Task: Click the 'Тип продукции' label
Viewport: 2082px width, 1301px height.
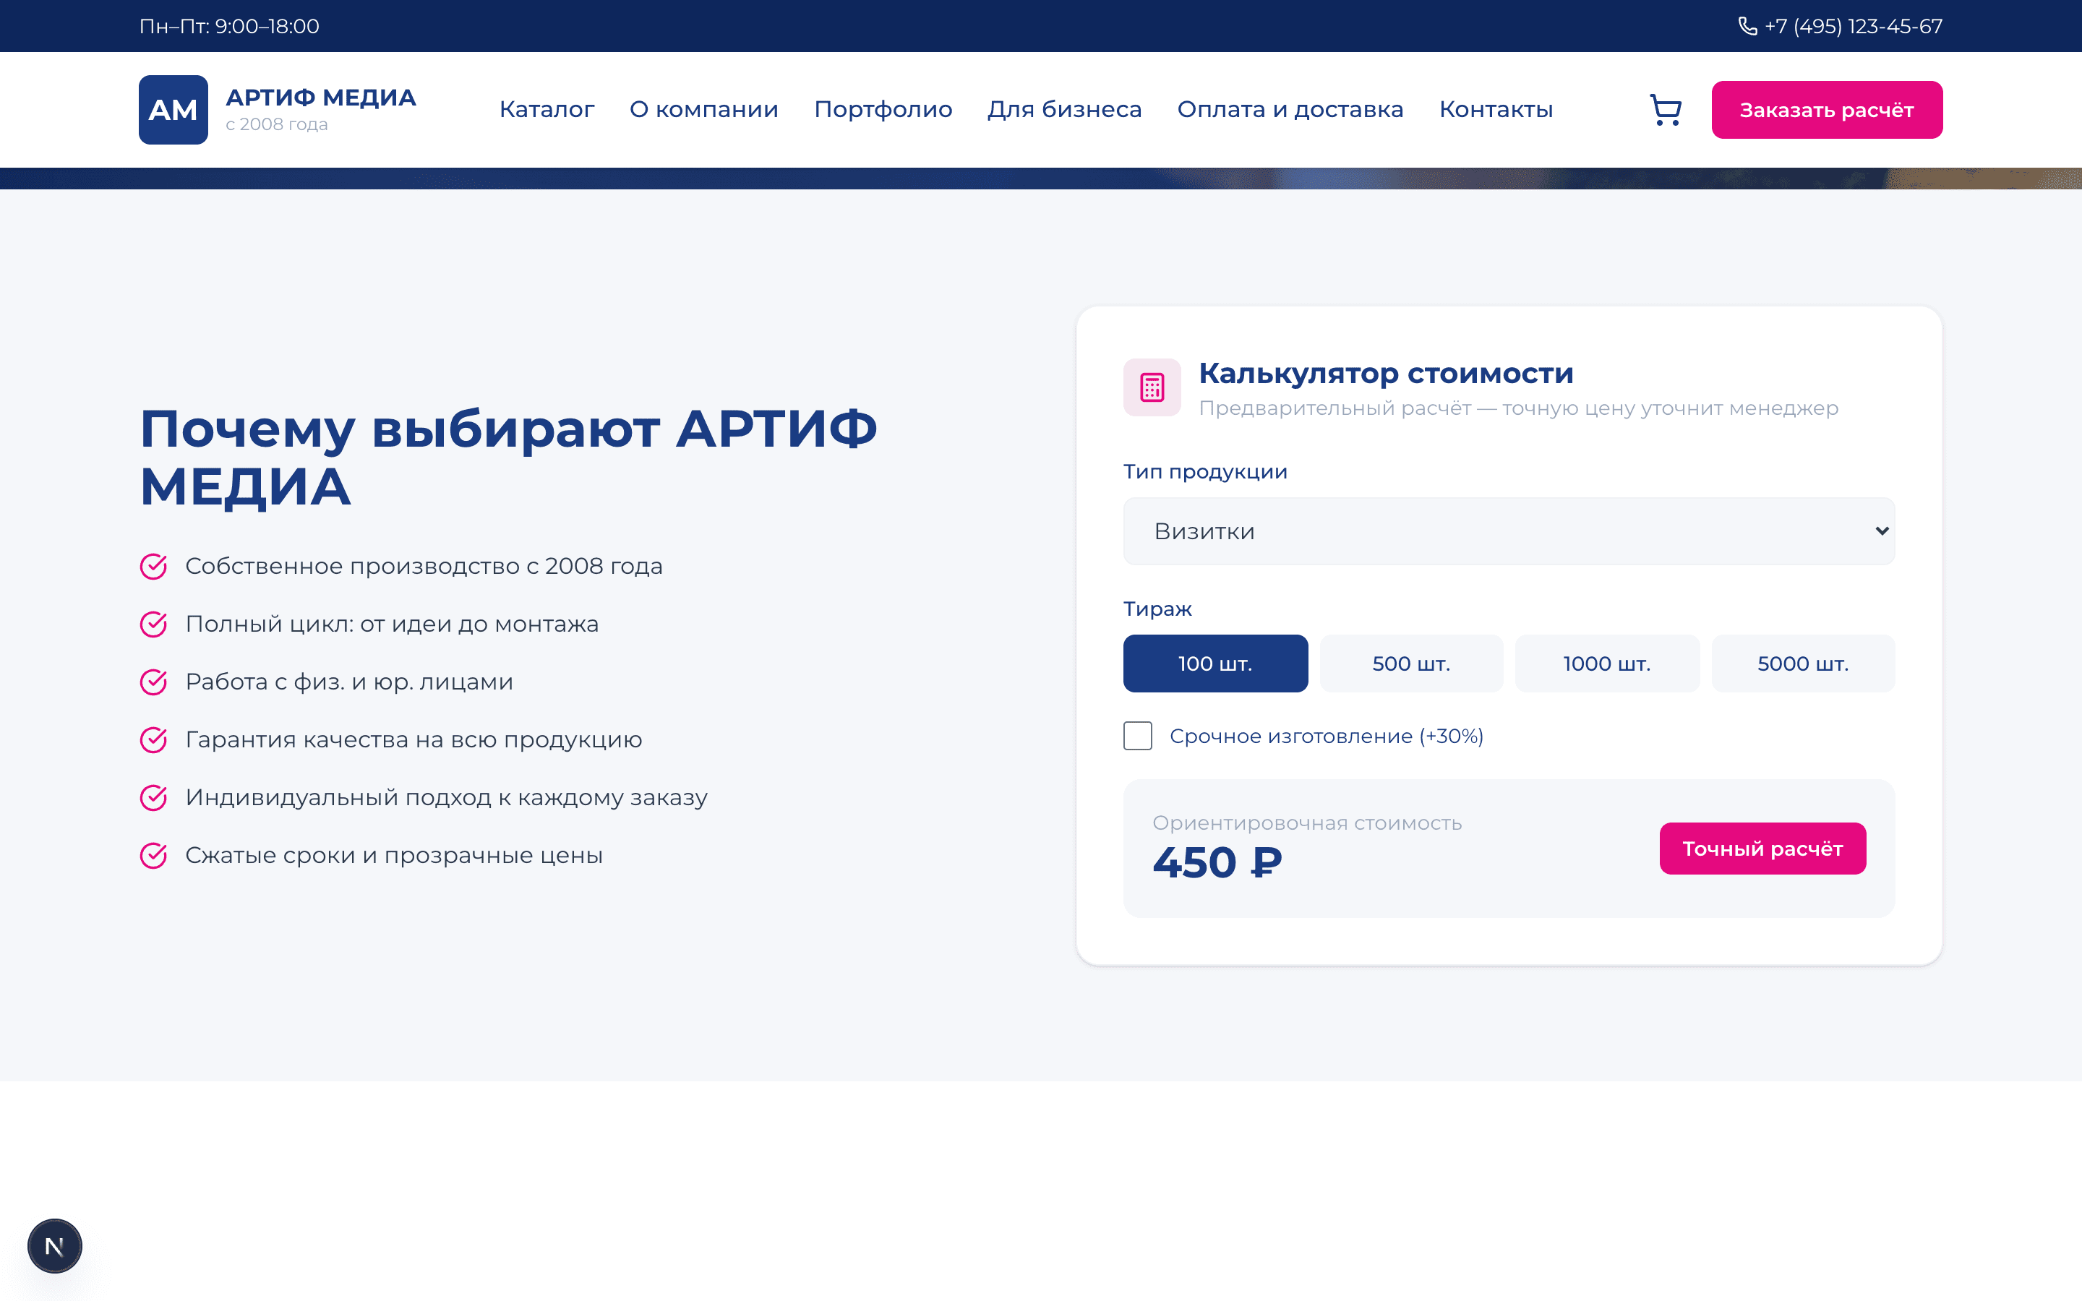Action: pyautogui.click(x=1204, y=471)
